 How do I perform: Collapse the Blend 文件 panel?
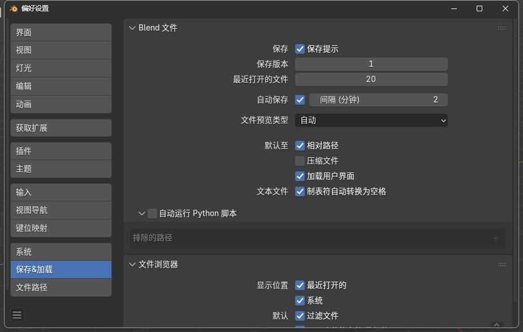pos(132,28)
